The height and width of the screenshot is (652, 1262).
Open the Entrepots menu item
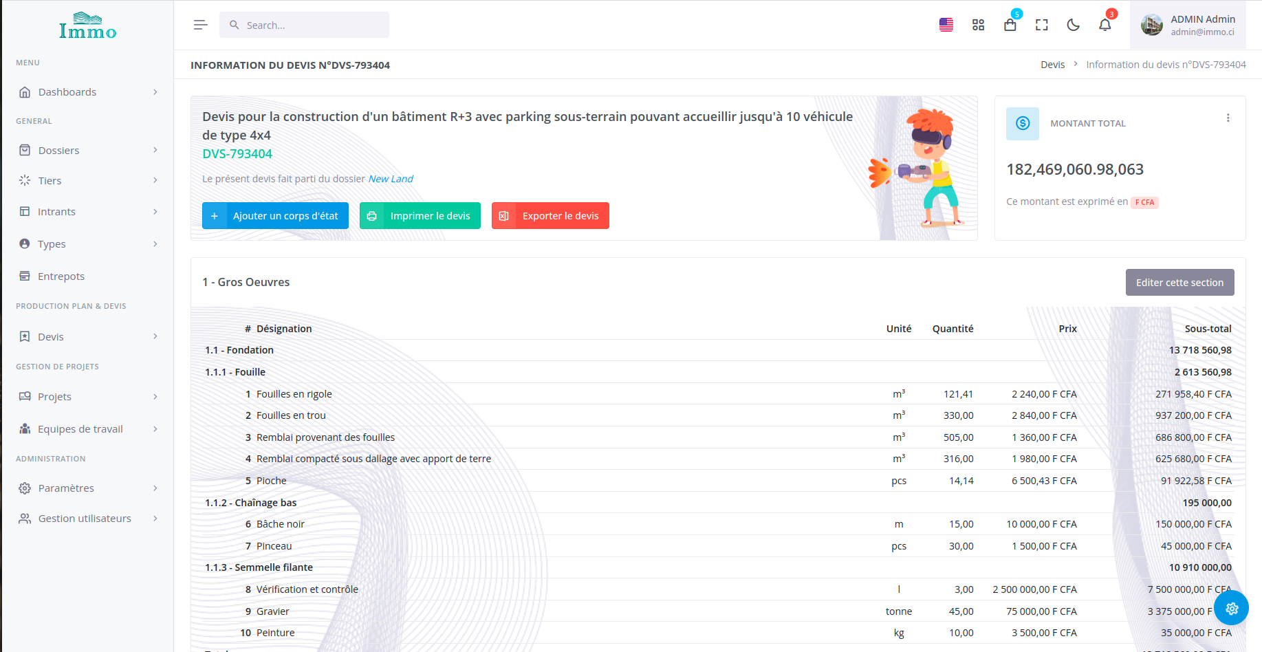point(61,276)
